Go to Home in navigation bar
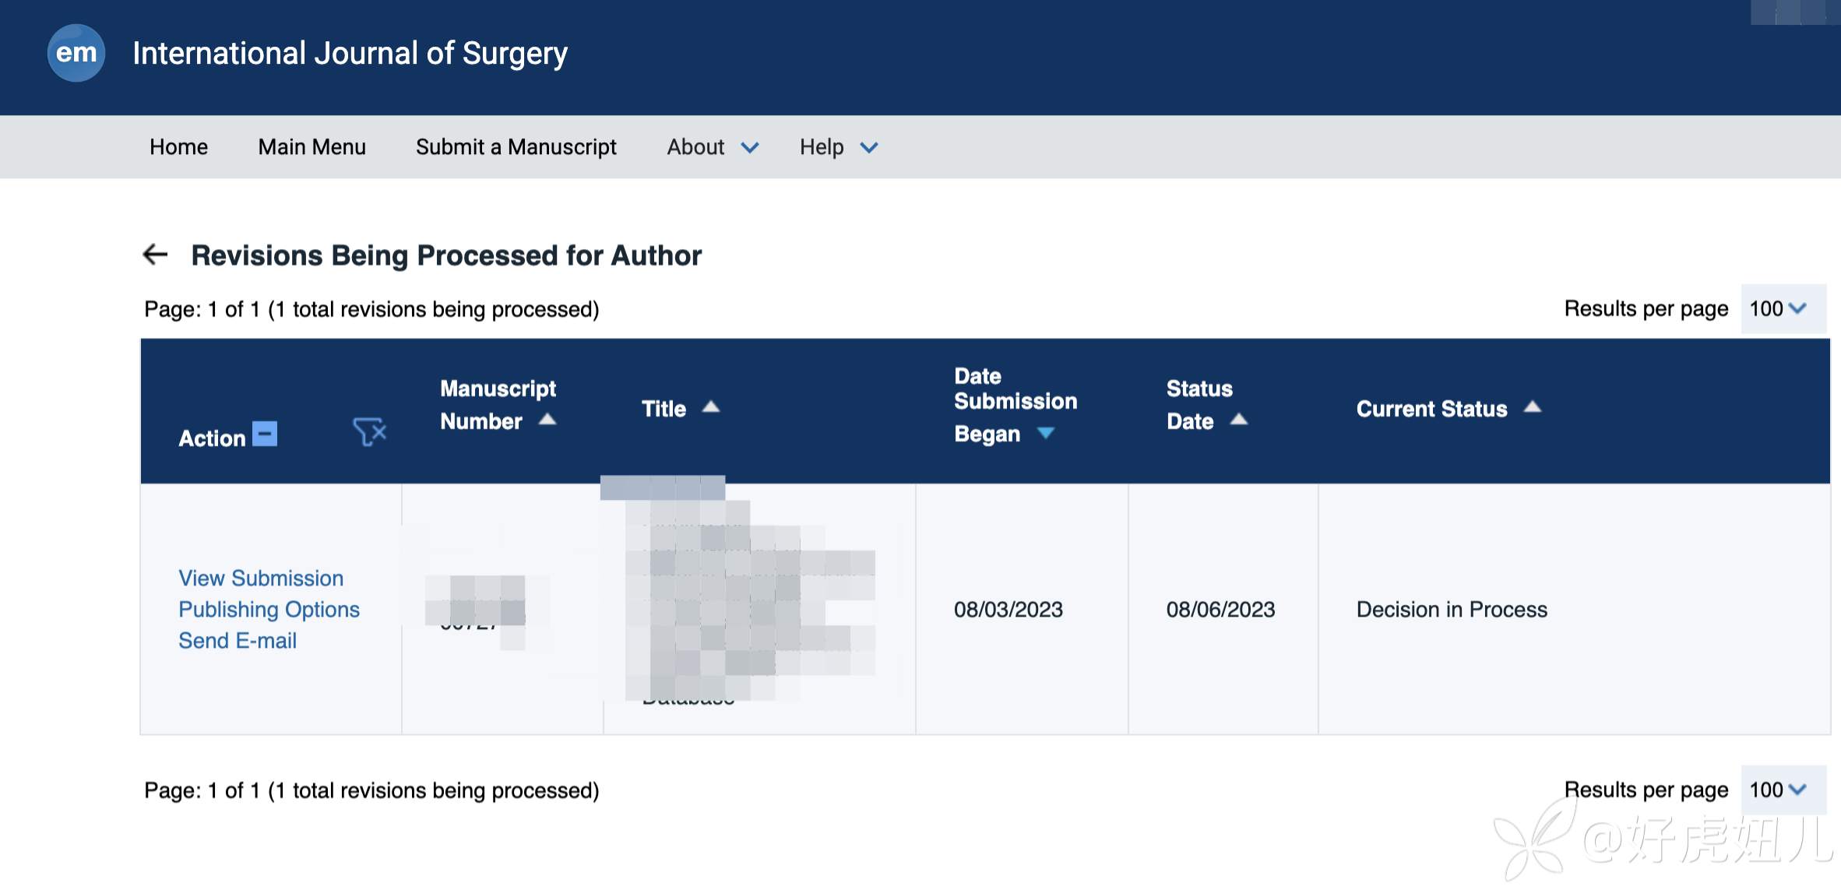This screenshot has width=1841, height=890. click(x=178, y=147)
